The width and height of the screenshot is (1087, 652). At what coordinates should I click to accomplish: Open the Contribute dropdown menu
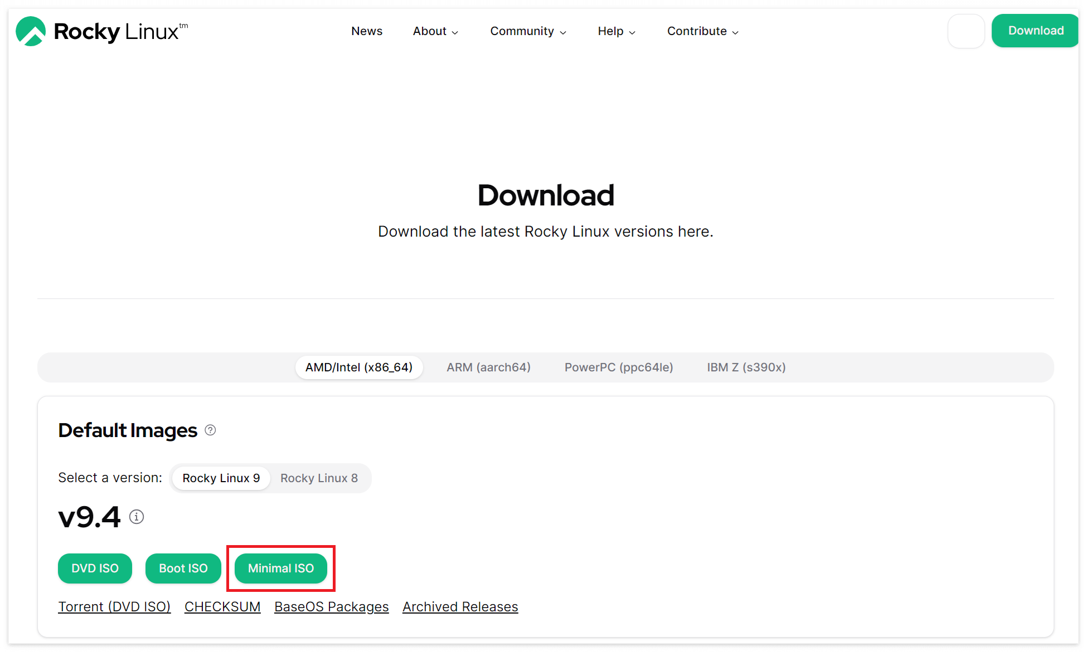click(x=702, y=31)
